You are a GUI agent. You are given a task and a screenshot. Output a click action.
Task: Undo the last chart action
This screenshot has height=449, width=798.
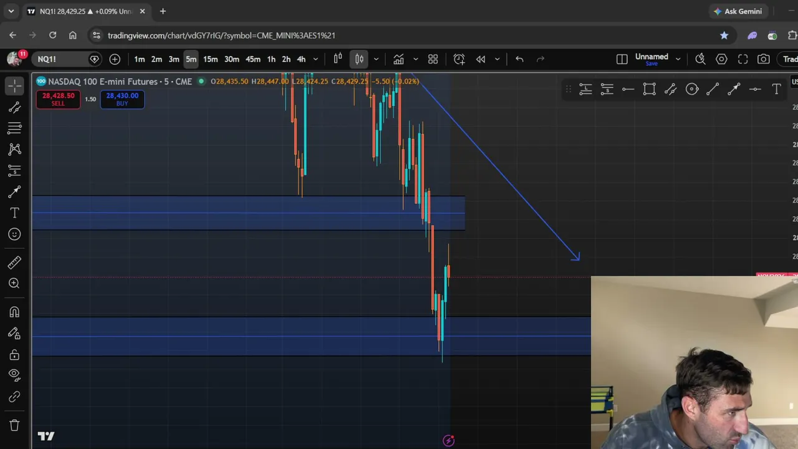519,59
